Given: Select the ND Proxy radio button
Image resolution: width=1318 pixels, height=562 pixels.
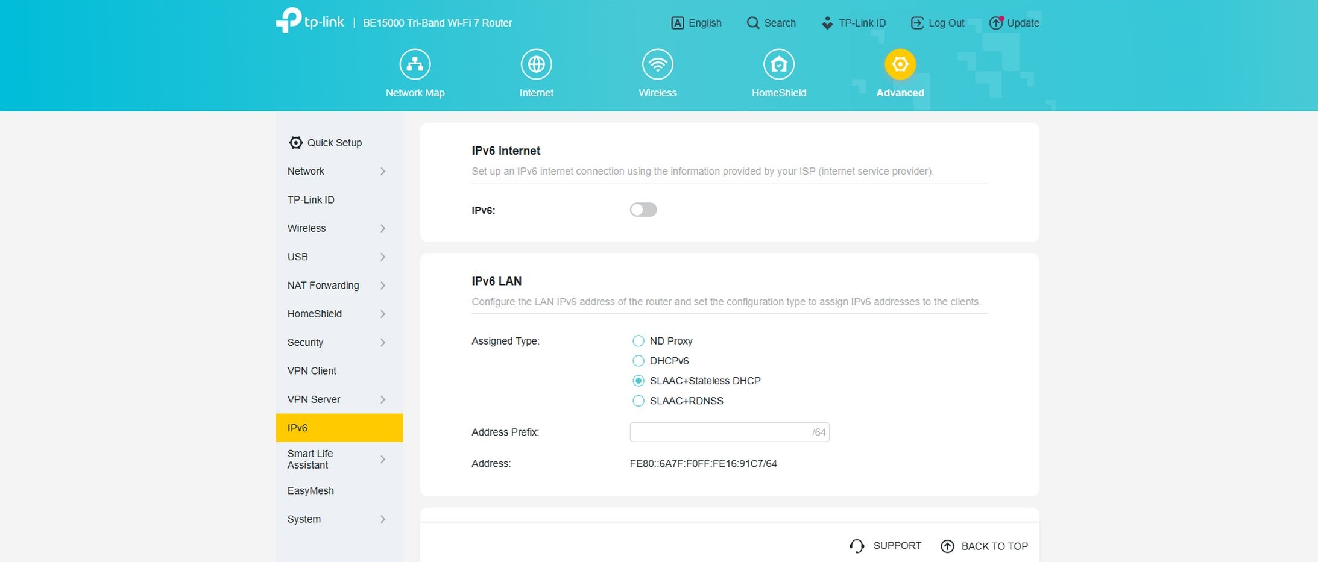Looking at the screenshot, I should 638,341.
